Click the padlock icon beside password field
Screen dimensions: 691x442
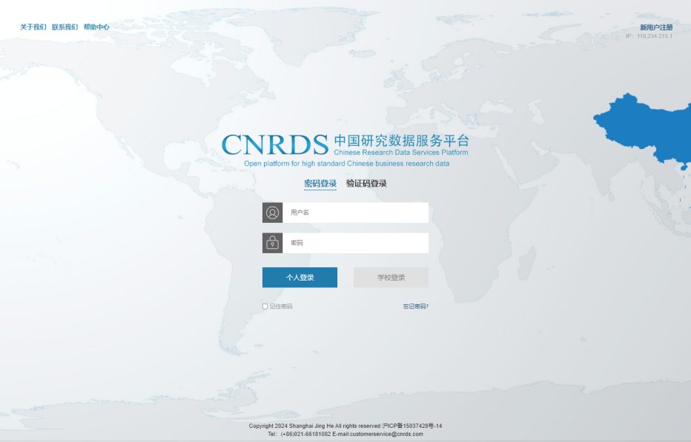point(272,243)
